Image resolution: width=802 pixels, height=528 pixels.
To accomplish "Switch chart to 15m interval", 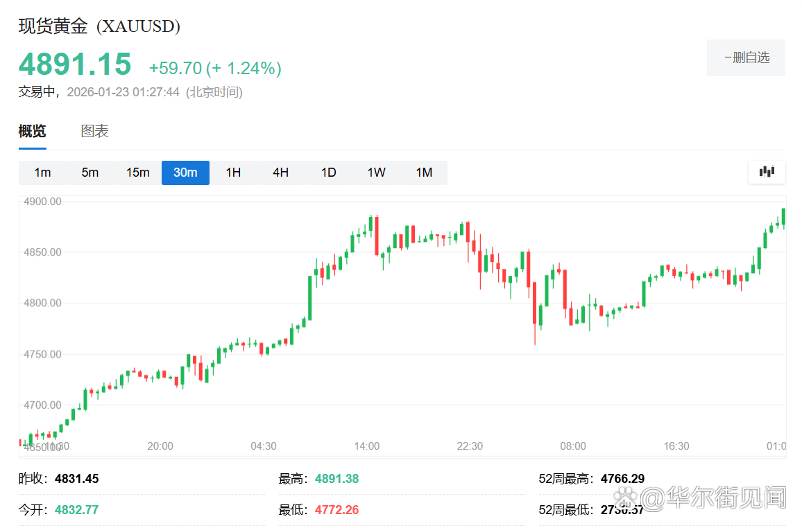I will click(x=137, y=173).
